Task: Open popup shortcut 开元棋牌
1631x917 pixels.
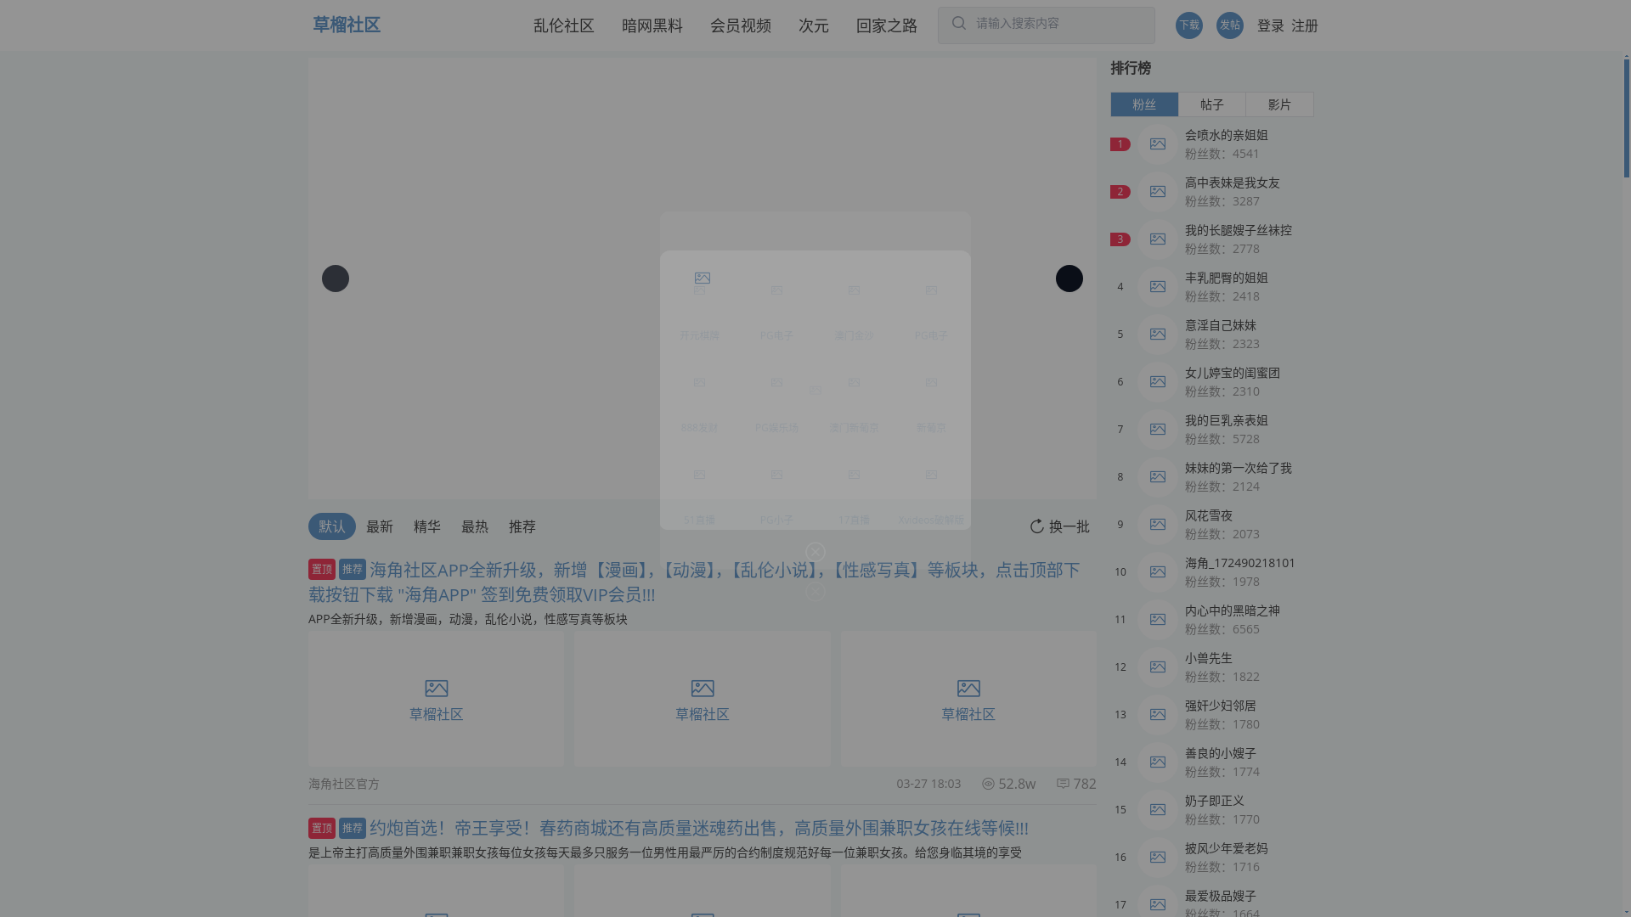Action: click(699, 335)
